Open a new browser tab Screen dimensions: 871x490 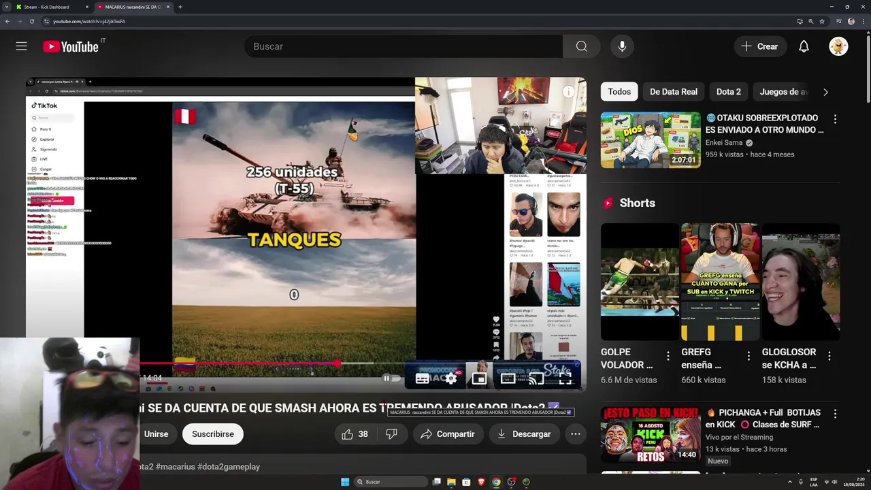[180, 7]
